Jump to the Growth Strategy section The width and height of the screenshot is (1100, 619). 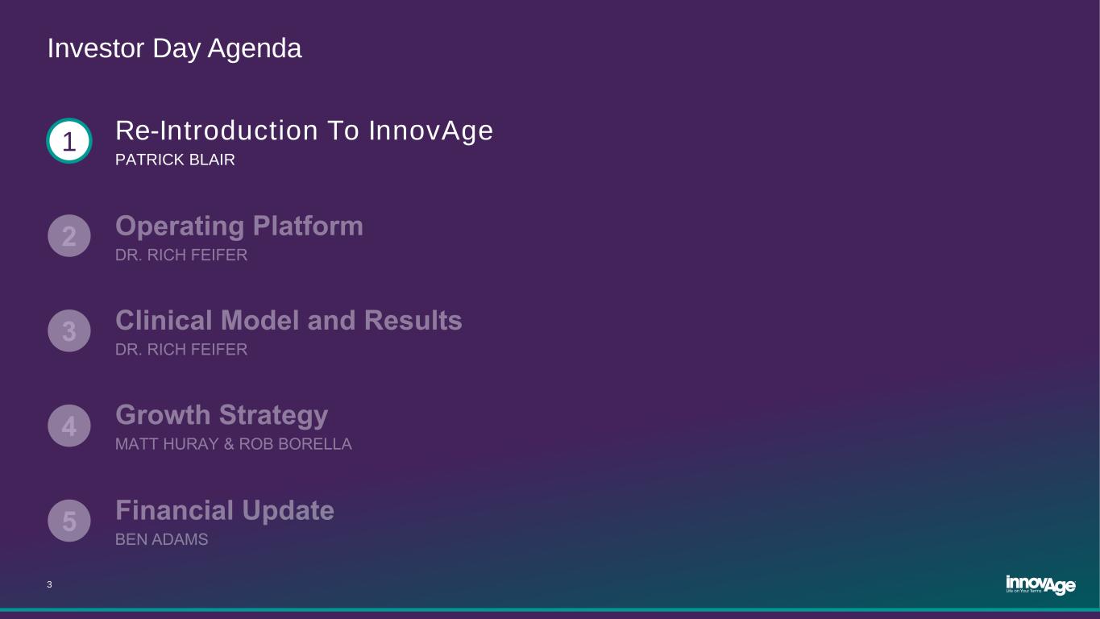222,415
